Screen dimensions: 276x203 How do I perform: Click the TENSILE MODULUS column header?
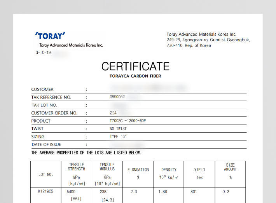click(x=107, y=167)
